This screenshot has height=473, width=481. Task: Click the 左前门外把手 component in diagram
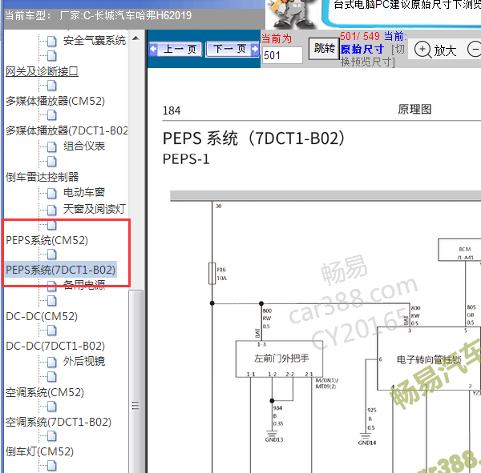pos(279,359)
